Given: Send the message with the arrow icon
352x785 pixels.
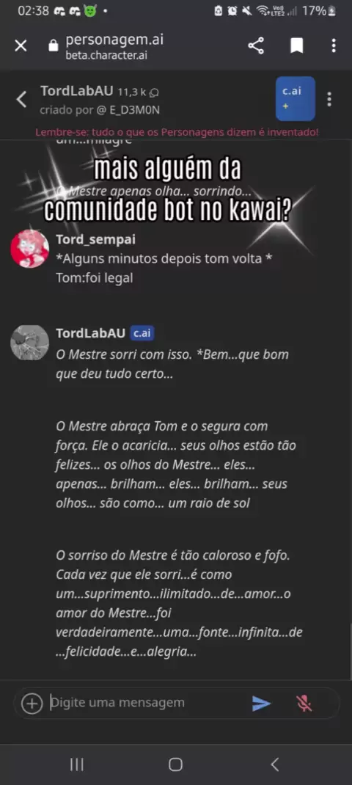Looking at the screenshot, I should pos(261,704).
